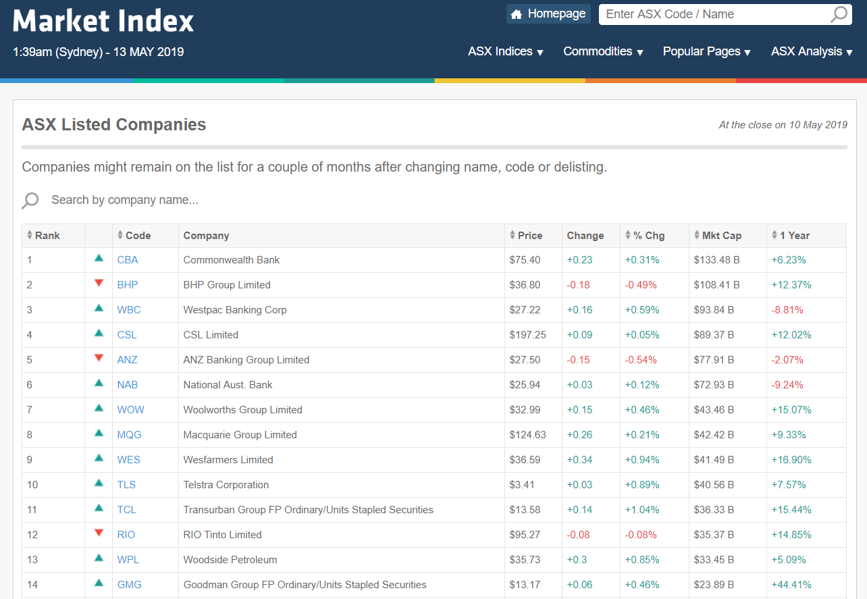Click the Company column header
Screen dimensions: 867x599
click(x=206, y=236)
